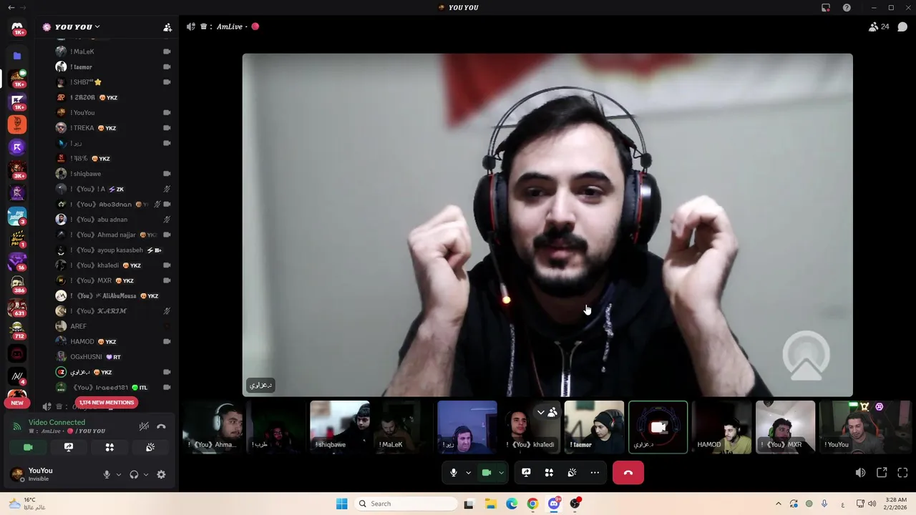The height and width of the screenshot is (515, 916).
Task: Open user shiqbawe in the voice member list
Action: click(113, 174)
